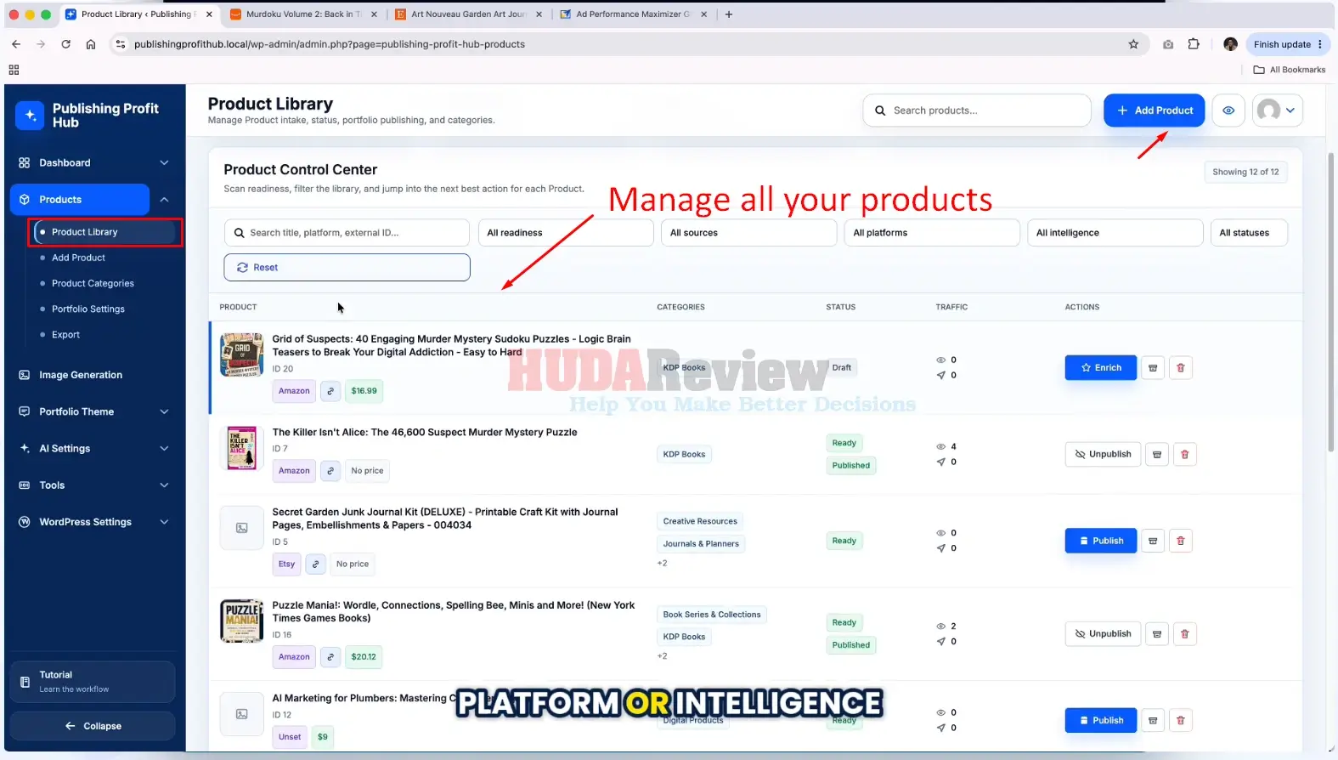This screenshot has height=760, width=1338.
Task: Publish AI Marketing for Plumbers product
Action: click(1100, 721)
